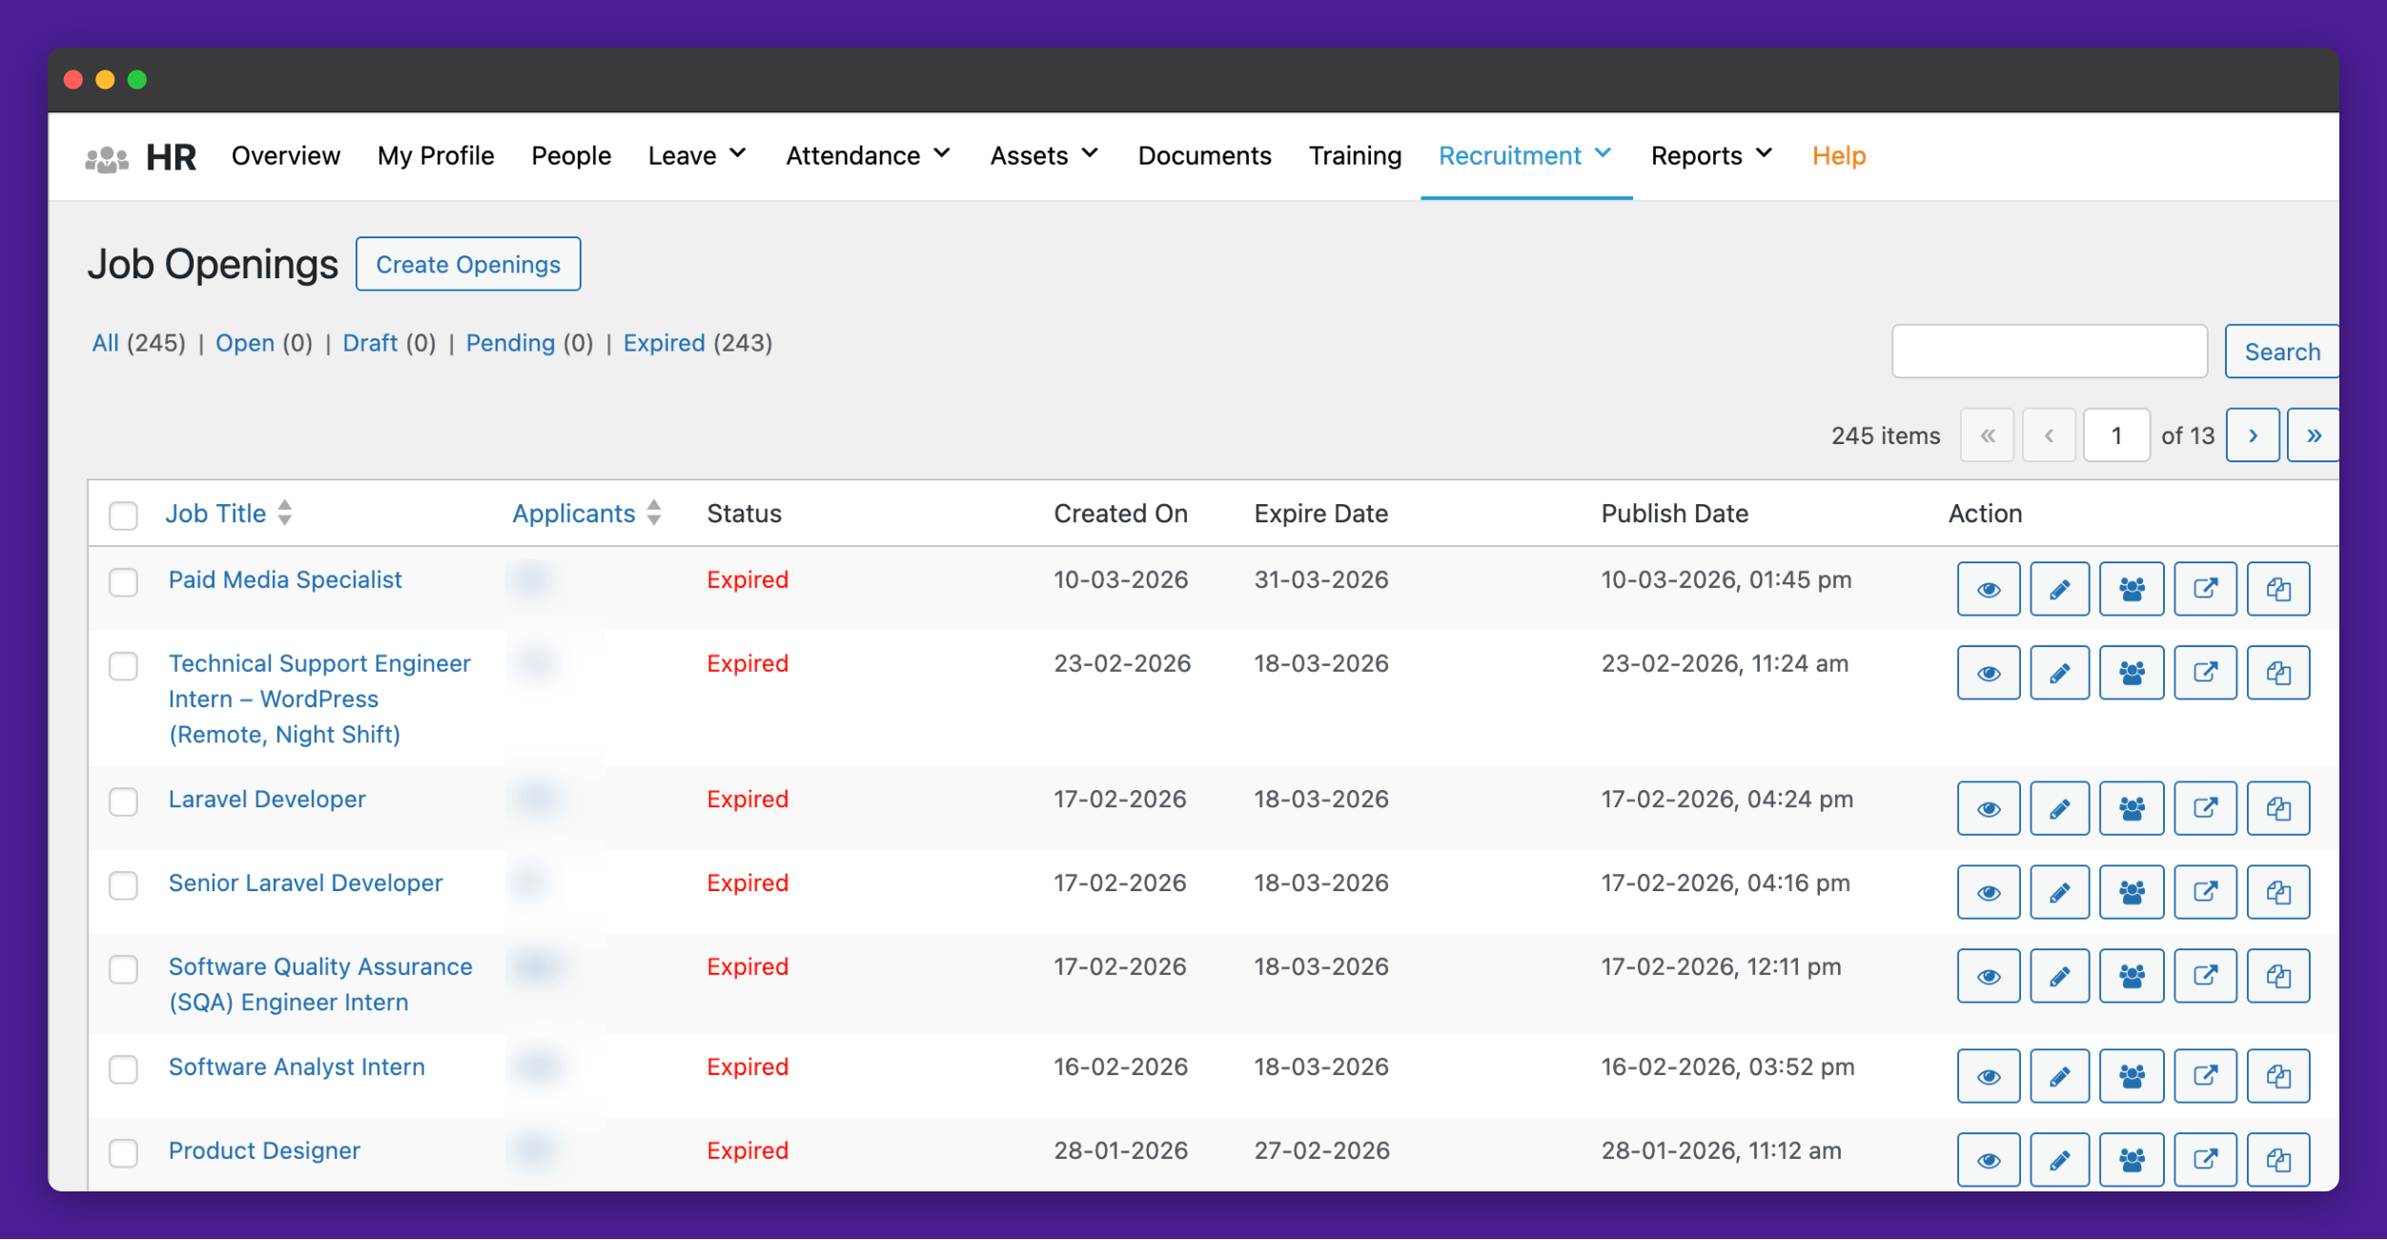The width and height of the screenshot is (2387, 1240).
Task: Select the Software Analyst Intern row checkbox
Action: 123,1068
